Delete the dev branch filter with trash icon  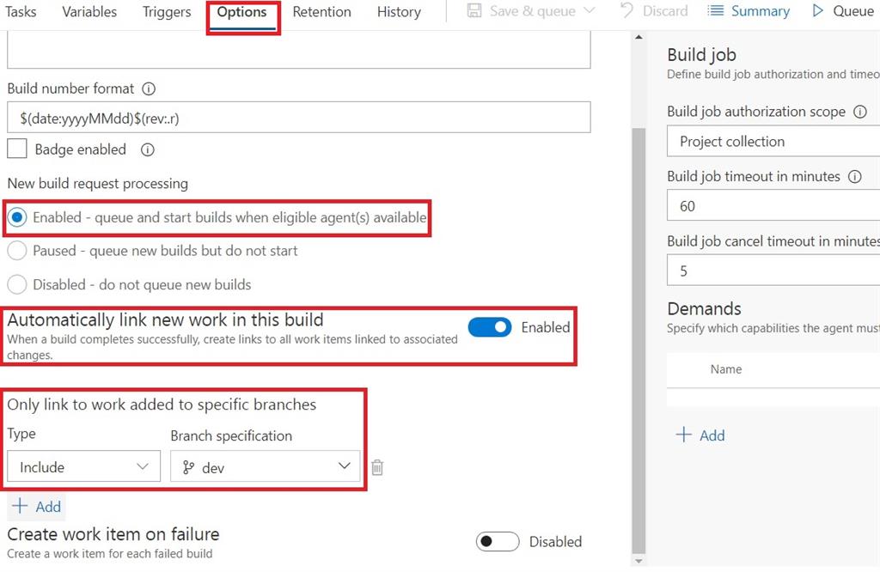click(x=377, y=467)
